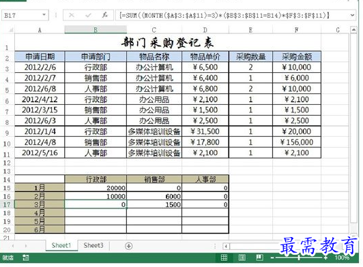Select cell 2012/4/12 in column A
Viewport: 363px width, 267px height.
[x=40, y=99]
